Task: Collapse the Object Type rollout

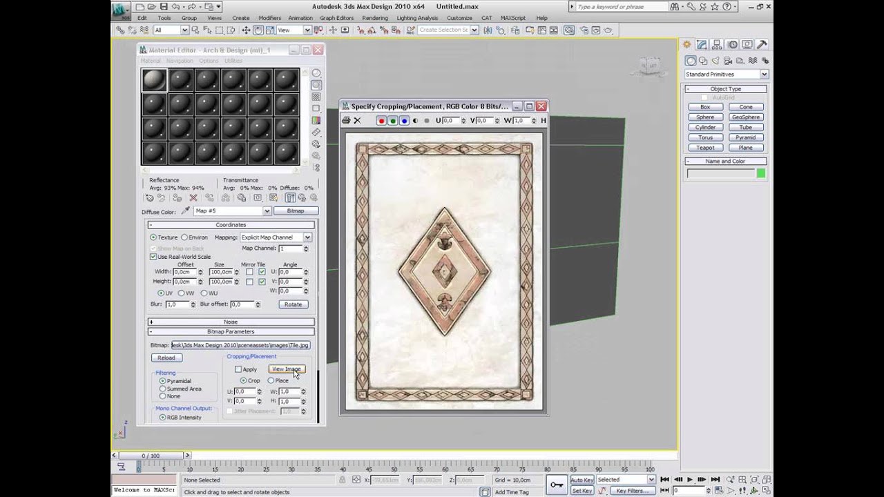Action: 725,89
